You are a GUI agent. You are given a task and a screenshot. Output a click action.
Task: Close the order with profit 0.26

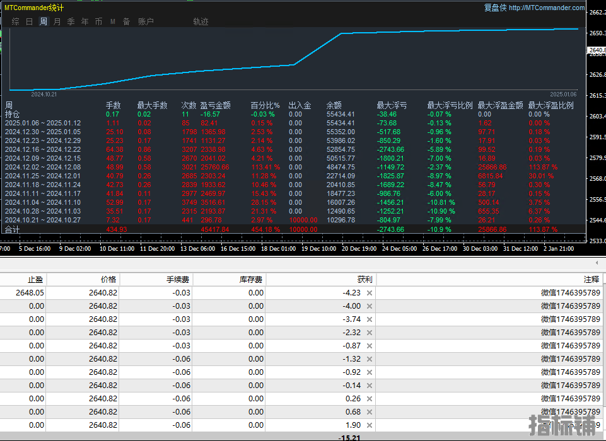[x=370, y=399]
